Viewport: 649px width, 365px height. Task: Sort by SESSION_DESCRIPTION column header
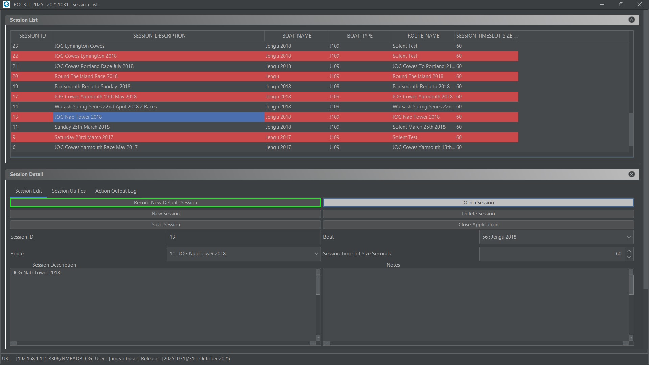pyautogui.click(x=159, y=36)
